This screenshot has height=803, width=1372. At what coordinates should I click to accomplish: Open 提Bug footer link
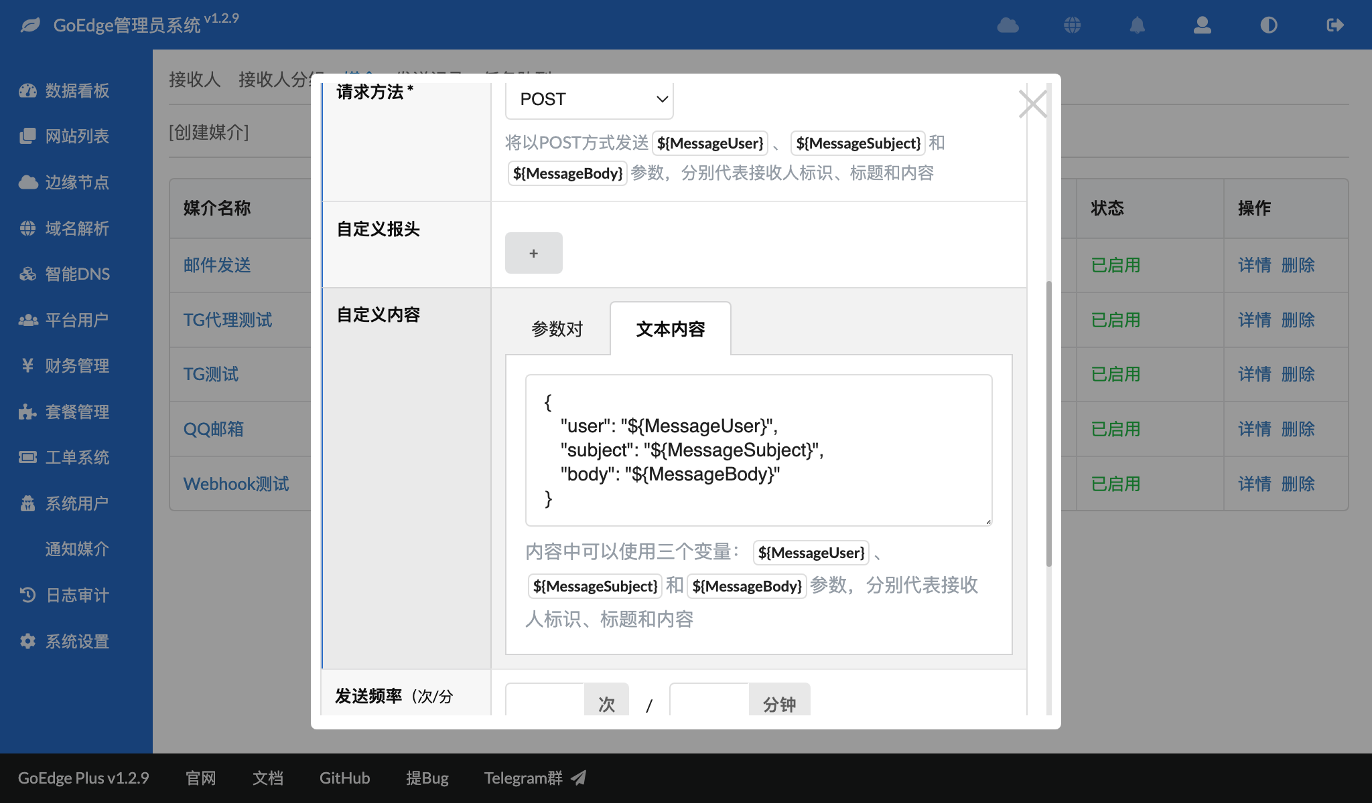click(427, 778)
